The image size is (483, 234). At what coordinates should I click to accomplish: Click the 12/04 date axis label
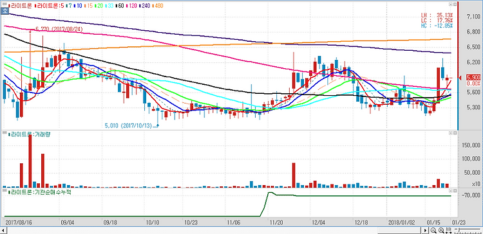click(319, 222)
